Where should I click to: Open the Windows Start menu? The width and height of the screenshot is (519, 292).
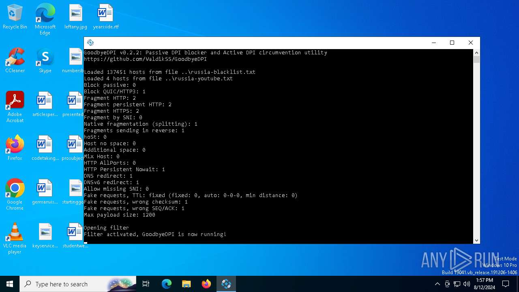(x=10, y=284)
